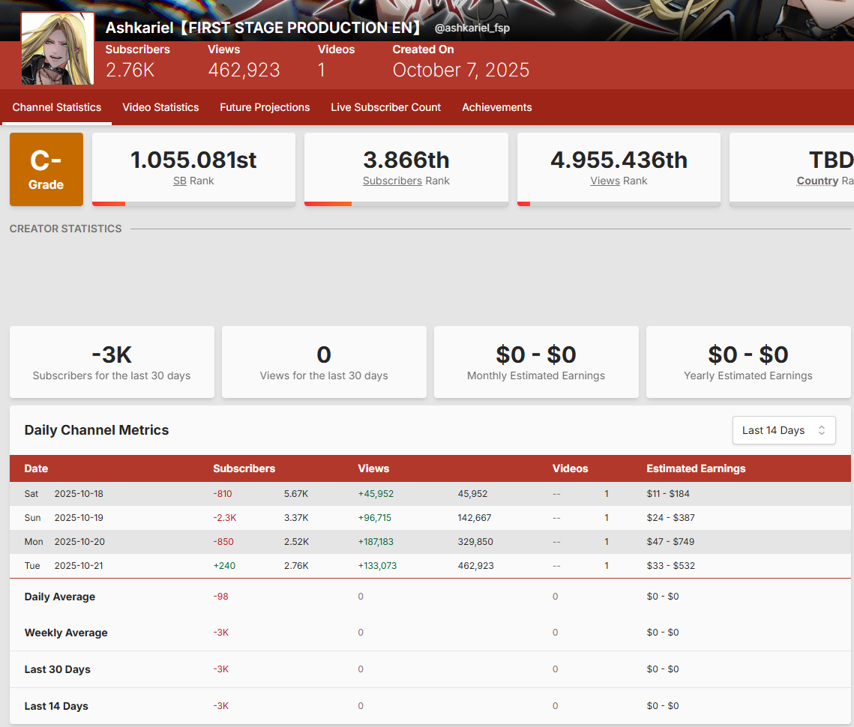This screenshot has height=727, width=854.
Task: Click the 2.76K subscribers value in header
Action: [130, 70]
